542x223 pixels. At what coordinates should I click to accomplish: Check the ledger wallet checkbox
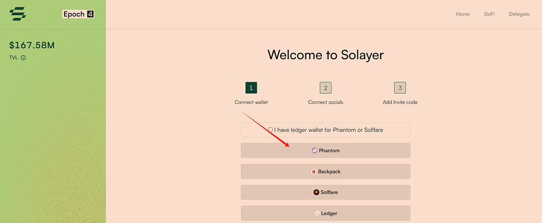270,130
